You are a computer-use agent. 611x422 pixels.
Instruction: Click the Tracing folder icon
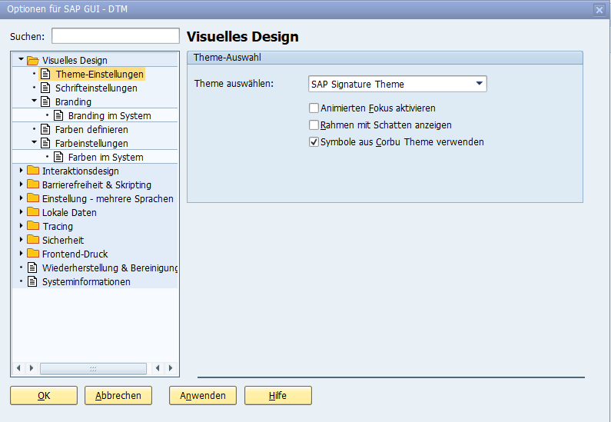pos(32,226)
